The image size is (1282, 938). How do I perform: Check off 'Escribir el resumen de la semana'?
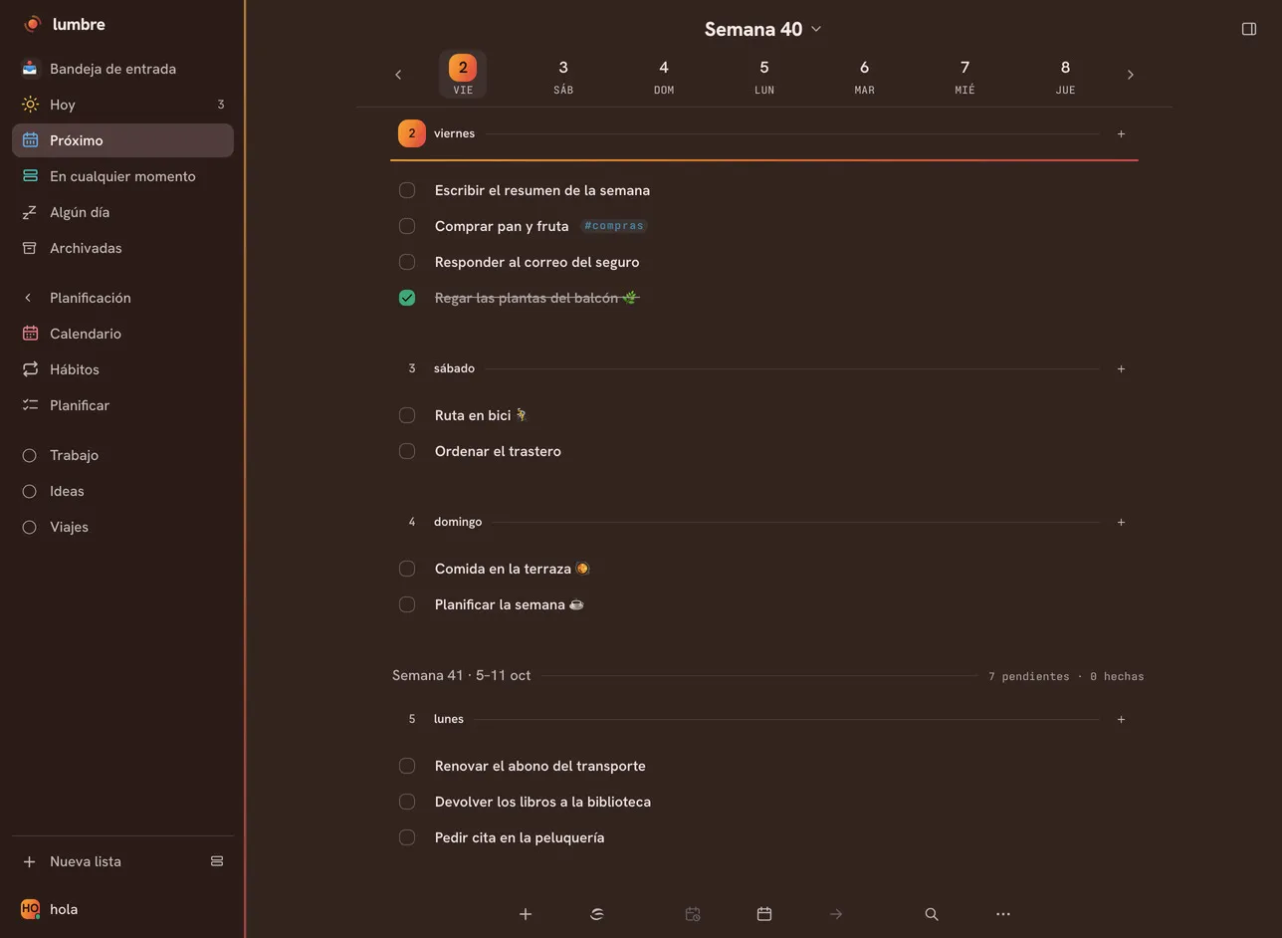[407, 190]
